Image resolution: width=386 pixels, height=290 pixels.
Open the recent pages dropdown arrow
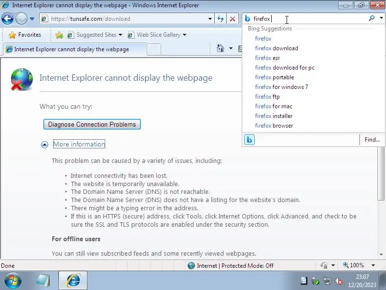pyautogui.click(x=32, y=19)
